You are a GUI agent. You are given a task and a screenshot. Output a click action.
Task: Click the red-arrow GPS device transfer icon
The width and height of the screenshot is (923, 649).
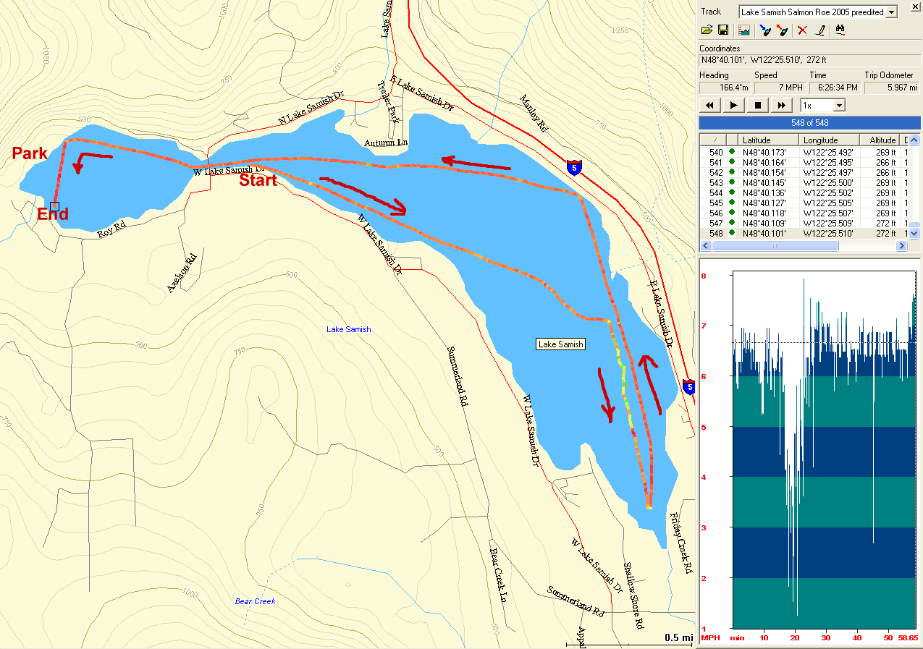[782, 30]
